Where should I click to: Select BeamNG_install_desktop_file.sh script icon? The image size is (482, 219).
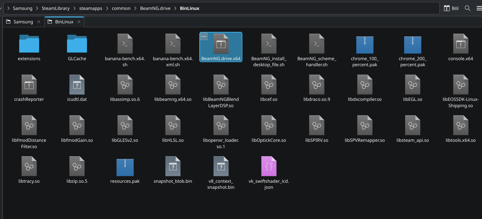point(269,44)
